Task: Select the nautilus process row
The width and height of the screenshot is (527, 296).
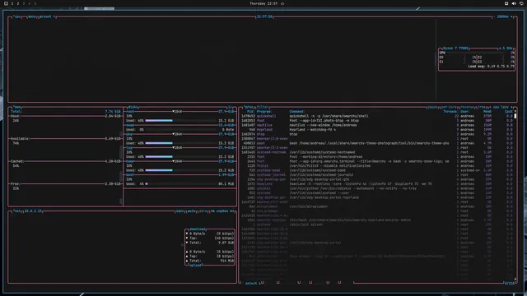Action: point(376,125)
